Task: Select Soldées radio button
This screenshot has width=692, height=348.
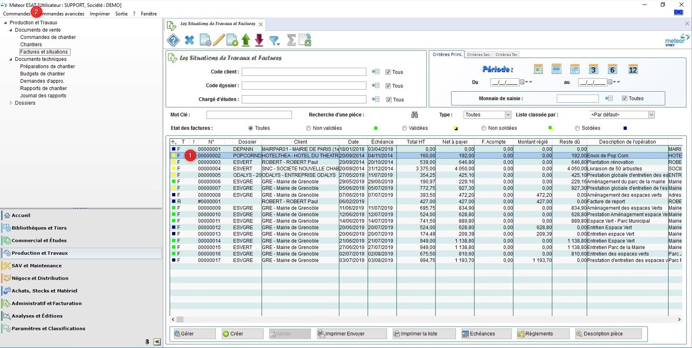Action: click(x=577, y=128)
